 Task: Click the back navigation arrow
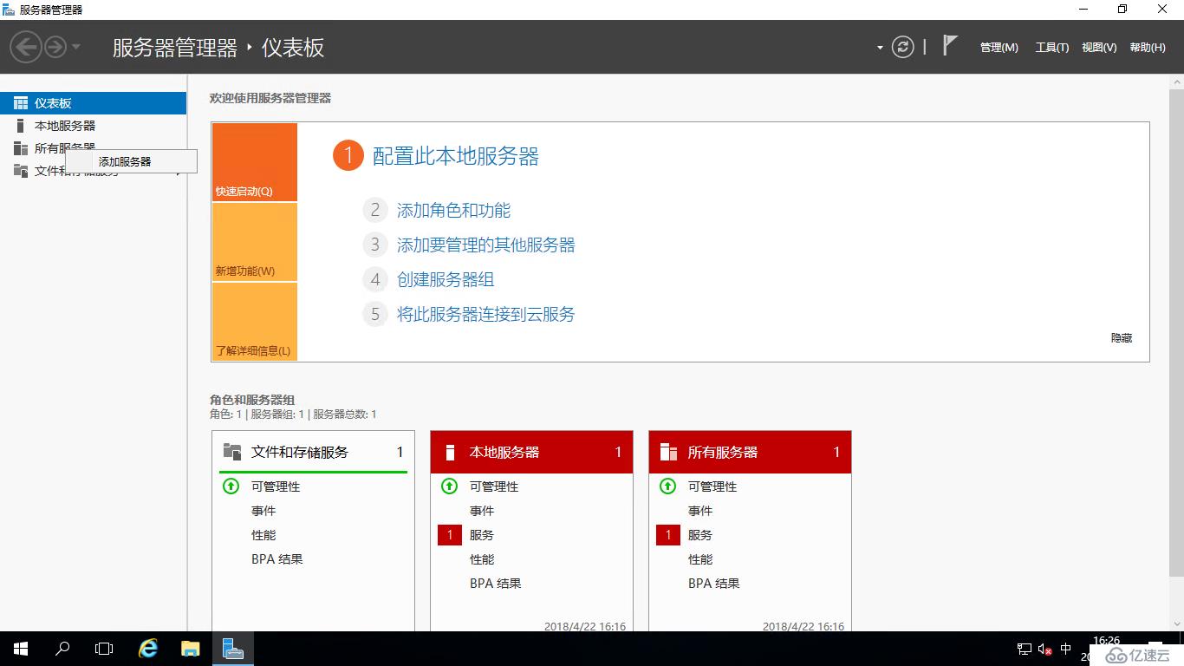(x=26, y=47)
